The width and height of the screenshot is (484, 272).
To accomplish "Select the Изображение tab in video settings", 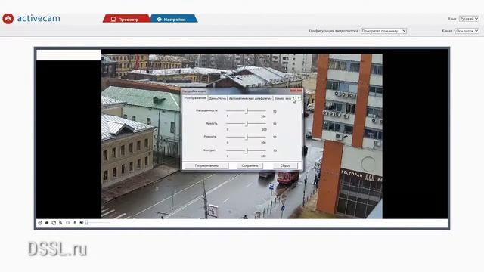I will [195, 98].
